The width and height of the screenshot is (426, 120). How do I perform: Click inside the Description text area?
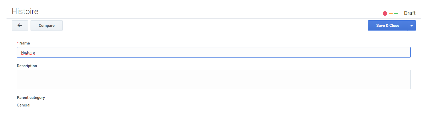[x=214, y=79]
